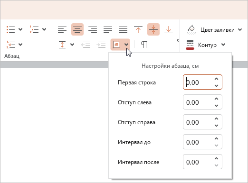
Task: Open line spacing dropdown arrow
Action: click(72, 45)
